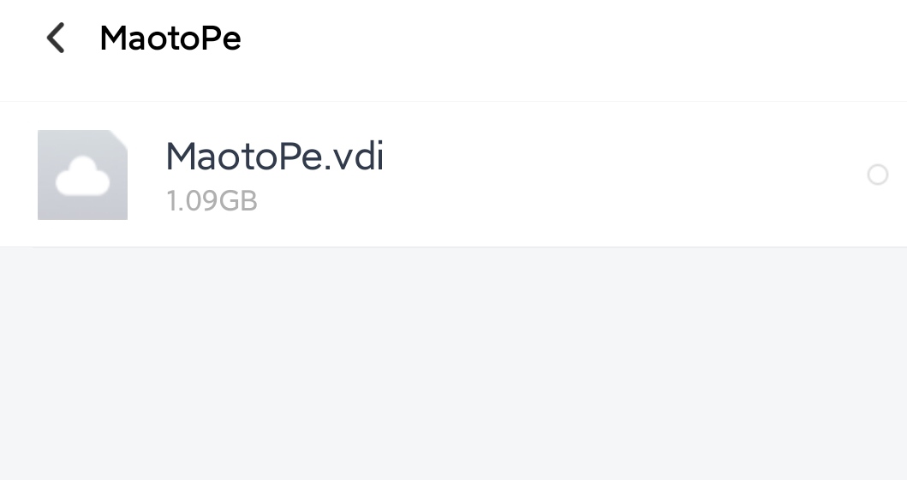The width and height of the screenshot is (907, 480).
Task: Click the empty gray area below the list
Action: [454, 364]
